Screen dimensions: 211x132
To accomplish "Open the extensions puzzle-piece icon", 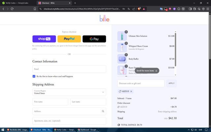I will [x=179, y=9].
